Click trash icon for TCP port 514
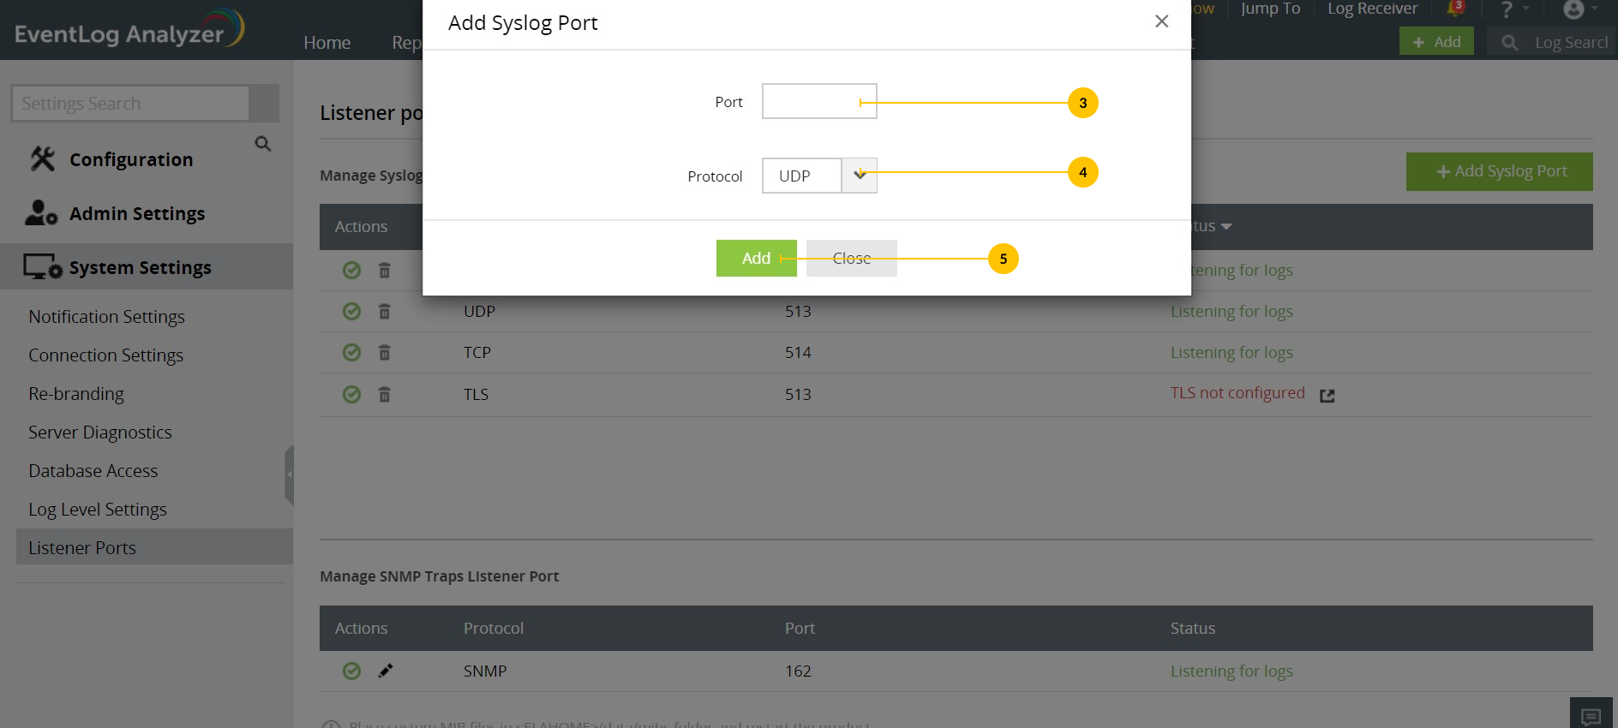This screenshot has width=1618, height=728. click(385, 353)
